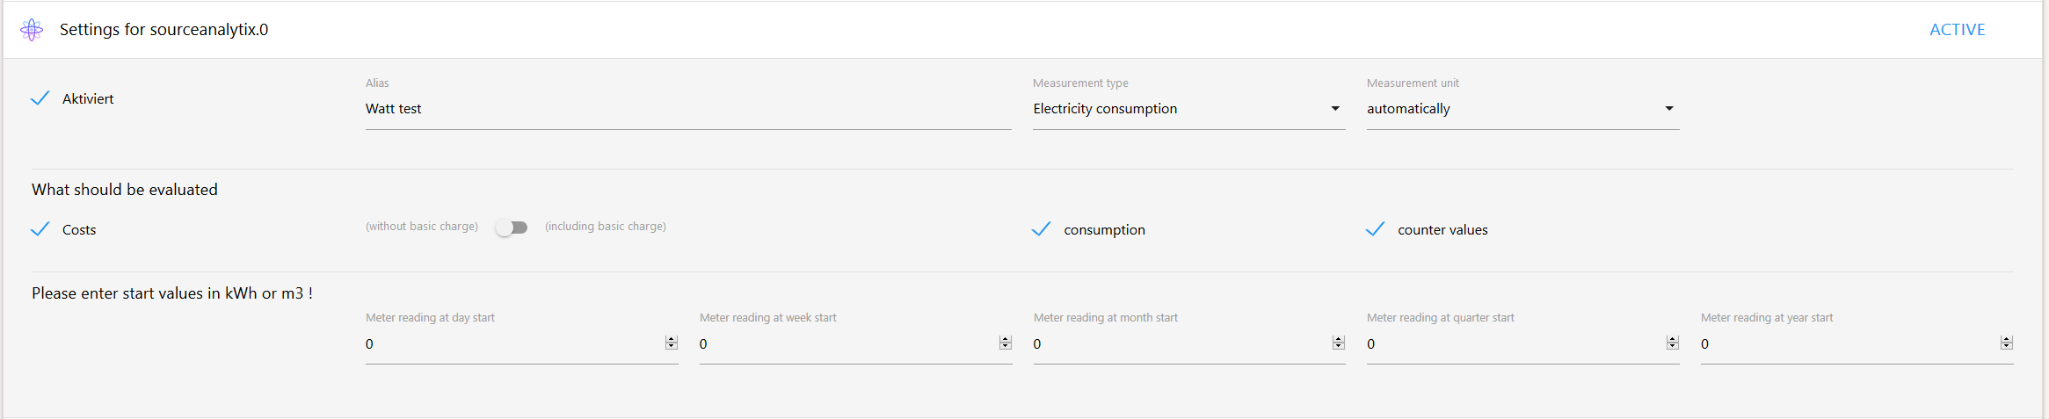2049x419 pixels.
Task: Open the Measurement type dropdown
Action: [1178, 109]
